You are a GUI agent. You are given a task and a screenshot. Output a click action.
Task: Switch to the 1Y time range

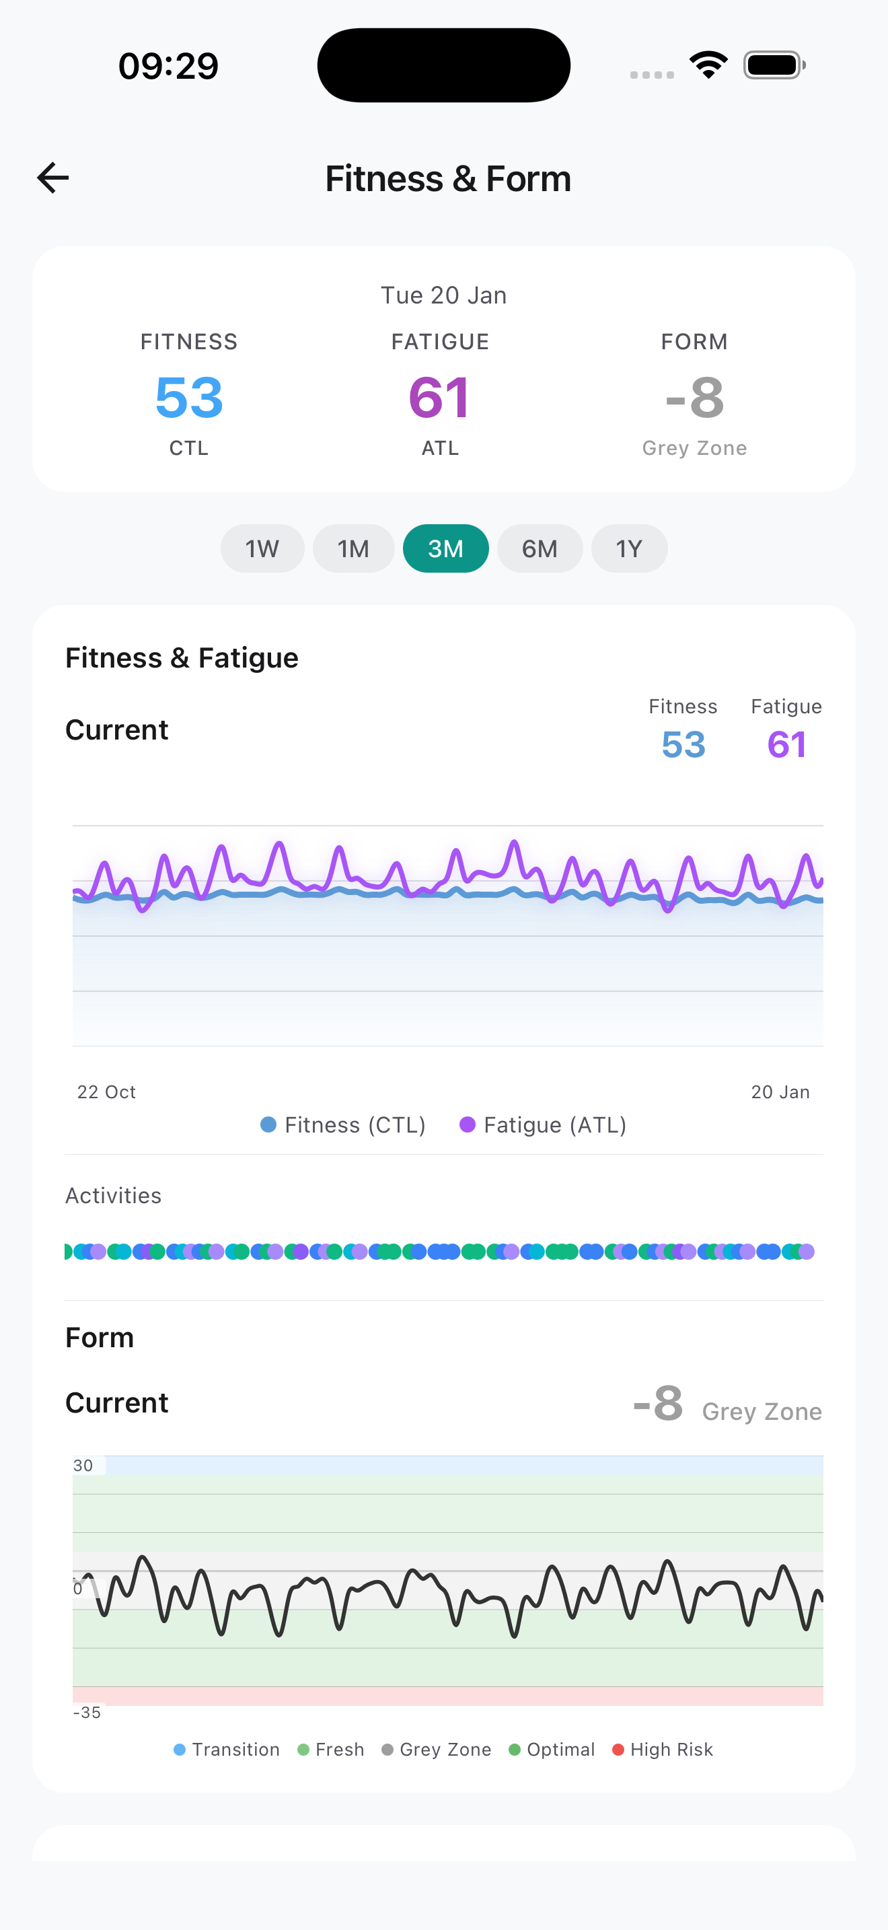coord(629,548)
